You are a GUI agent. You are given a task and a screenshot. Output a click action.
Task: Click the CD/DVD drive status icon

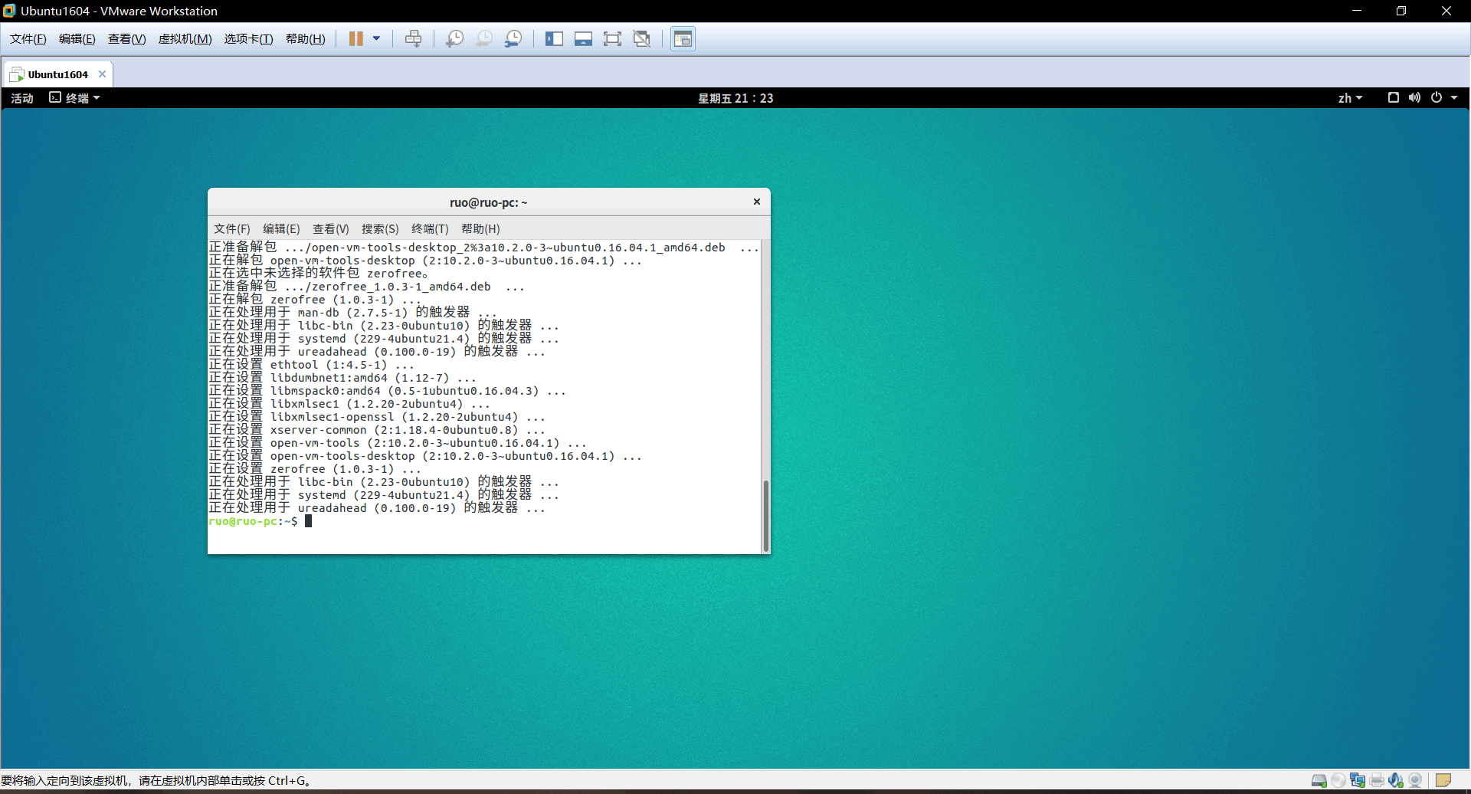[1338, 780]
